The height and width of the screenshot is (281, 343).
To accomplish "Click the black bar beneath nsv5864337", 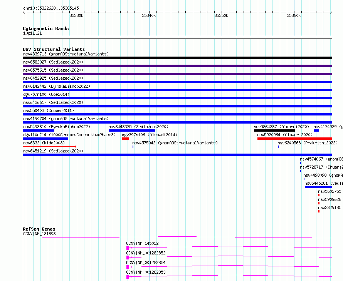I will [274, 130].
